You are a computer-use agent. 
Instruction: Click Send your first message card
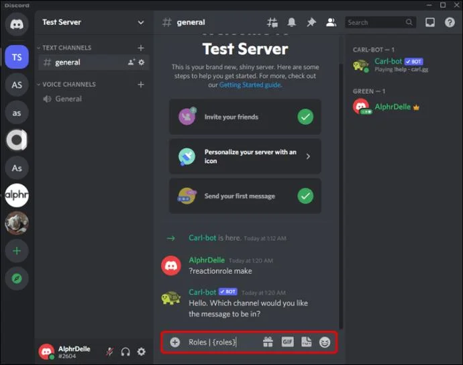[245, 196]
